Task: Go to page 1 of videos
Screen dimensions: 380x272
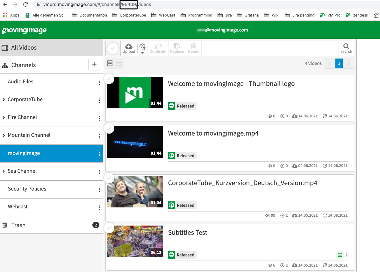Action: [339, 63]
